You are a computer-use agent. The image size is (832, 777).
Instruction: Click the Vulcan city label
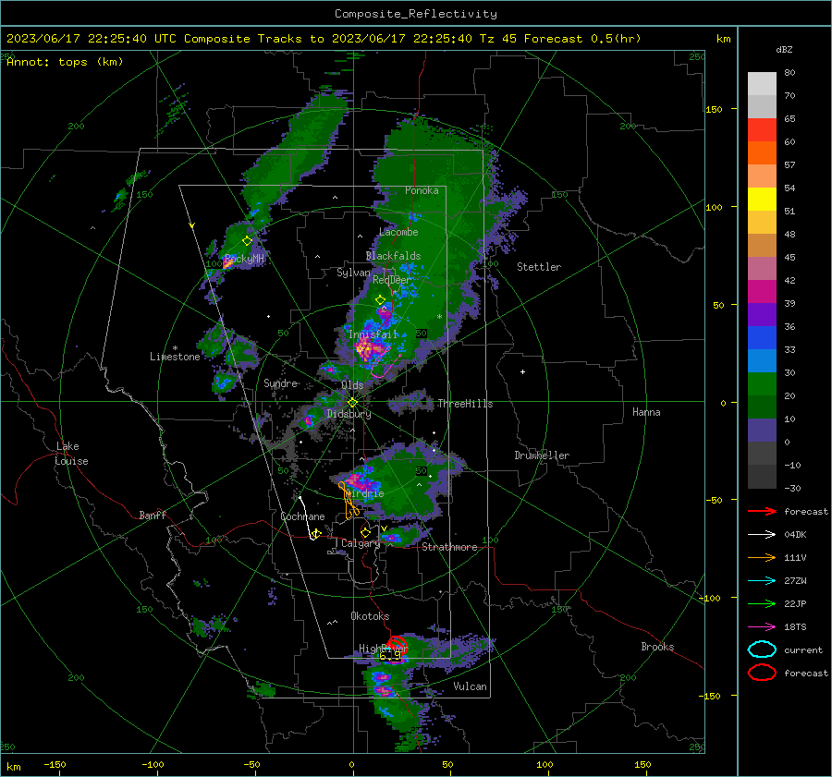(470, 686)
